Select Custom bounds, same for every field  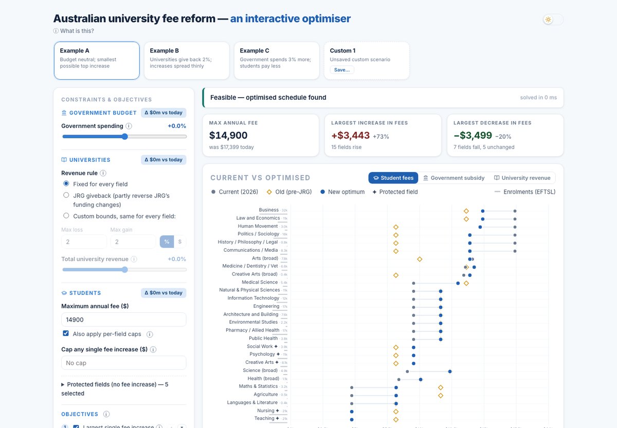66,216
